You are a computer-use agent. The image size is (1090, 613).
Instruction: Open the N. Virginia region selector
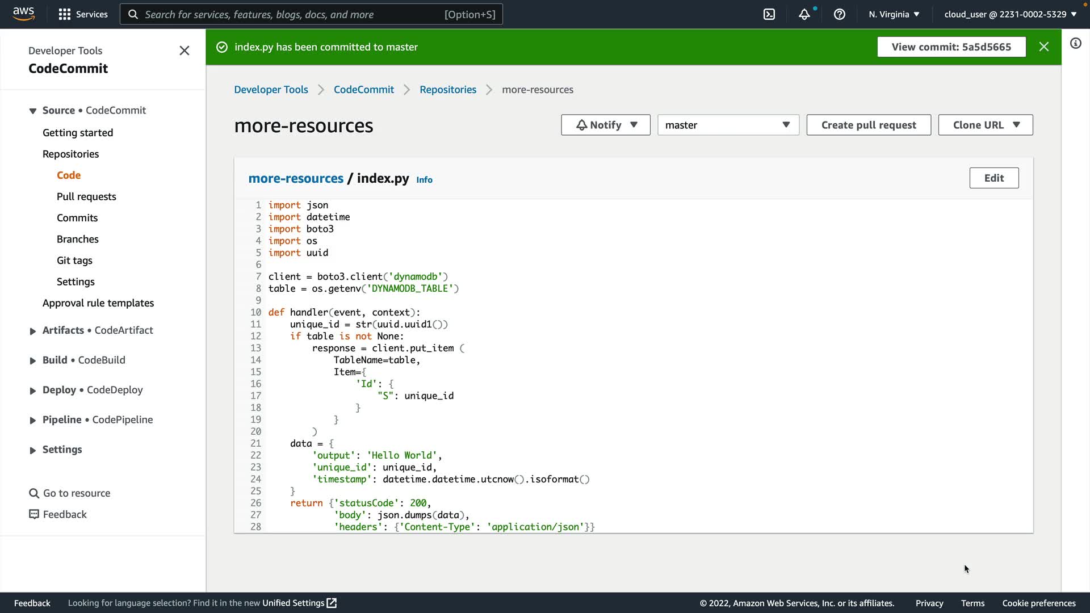pos(894,14)
